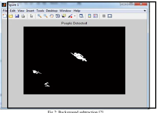Screen dimensions: 157x113
Task: Expand the brush color dropdown arrow
Action: coord(75,16)
